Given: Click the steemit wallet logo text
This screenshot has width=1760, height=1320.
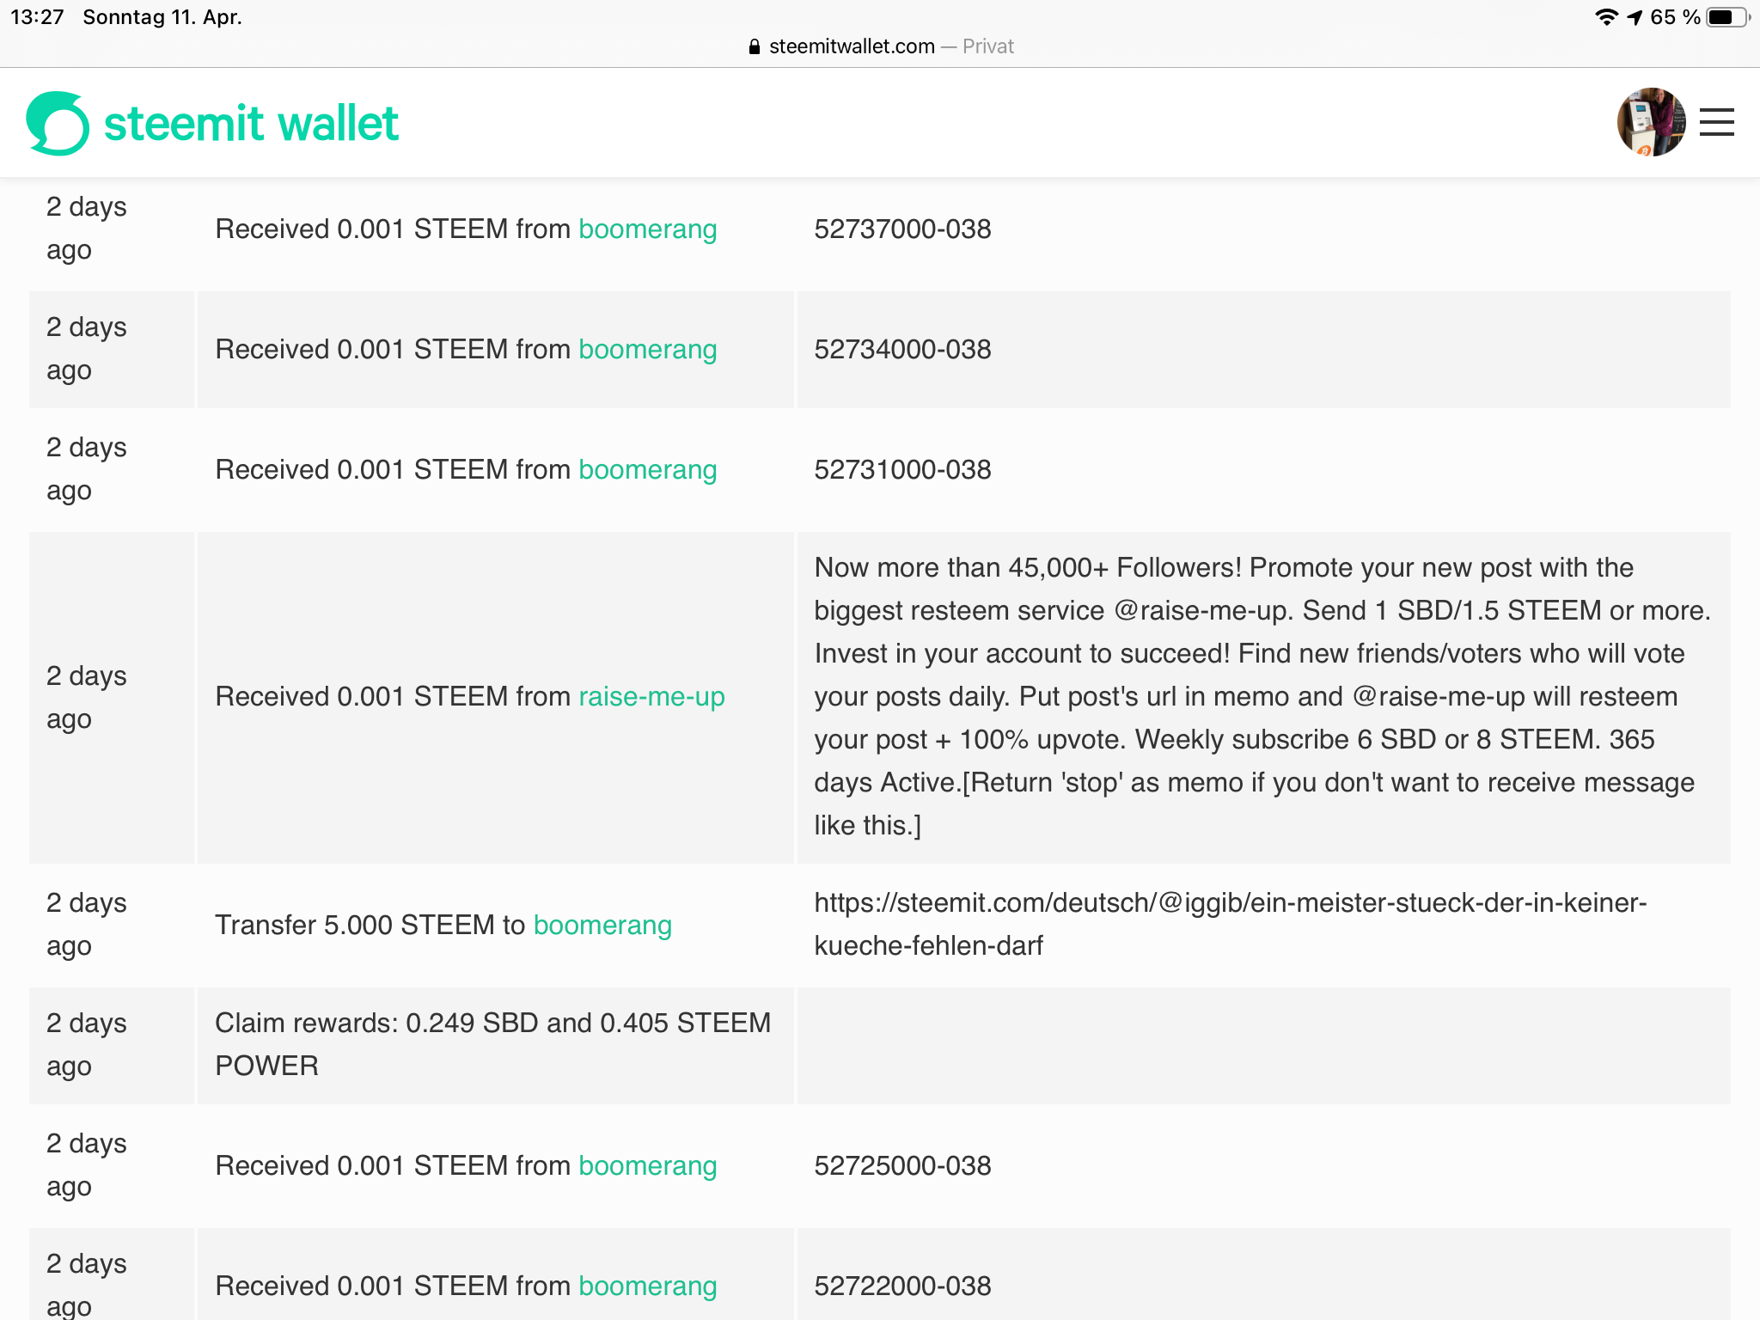Looking at the screenshot, I should [251, 123].
